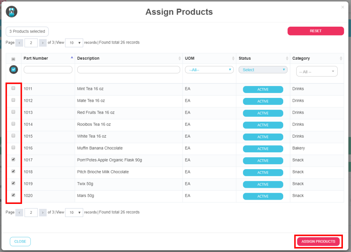Screen dimensions: 351x252
Task: Open the Status filter dropdown
Action: tap(263, 70)
